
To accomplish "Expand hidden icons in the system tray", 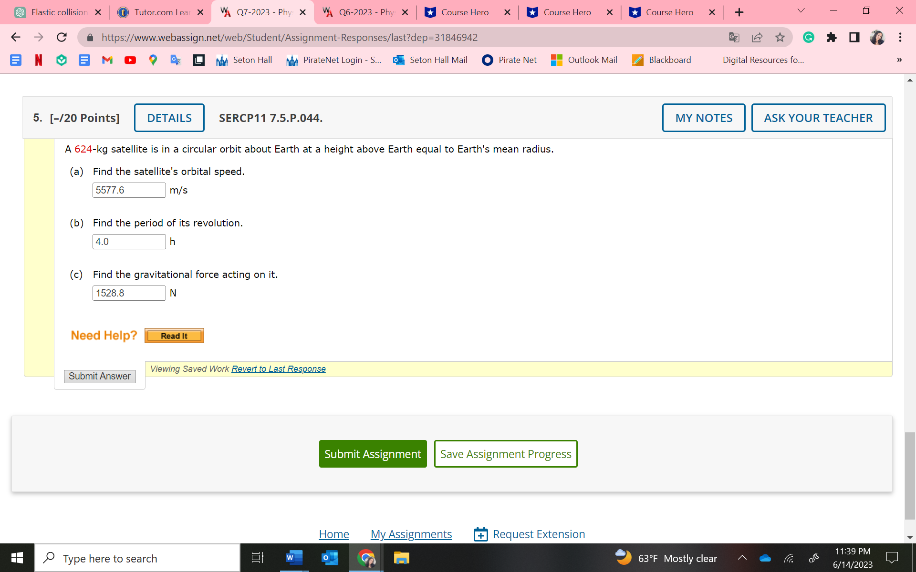I will (743, 558).
